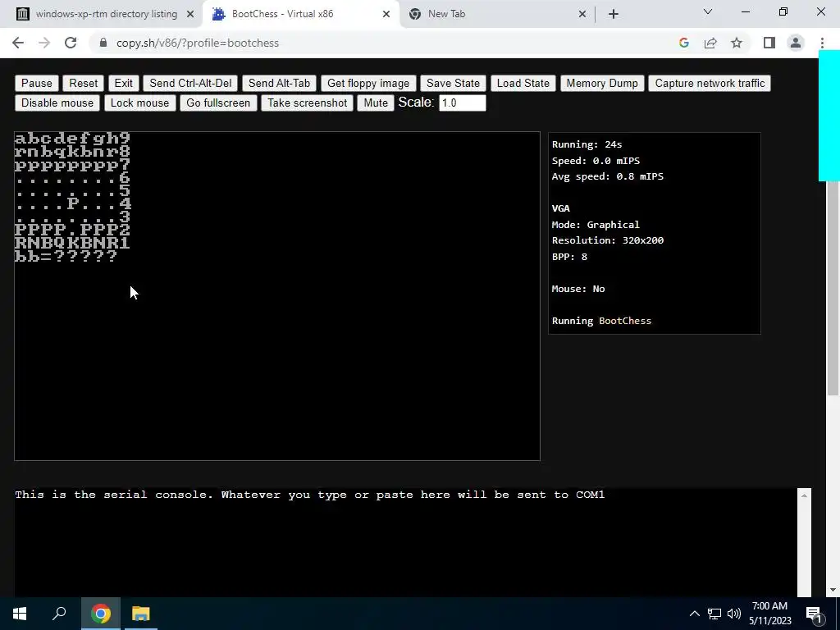The height and width of the screenshot is (630, 840).
Task: Click Go fullscreen button
Action: 218,103
